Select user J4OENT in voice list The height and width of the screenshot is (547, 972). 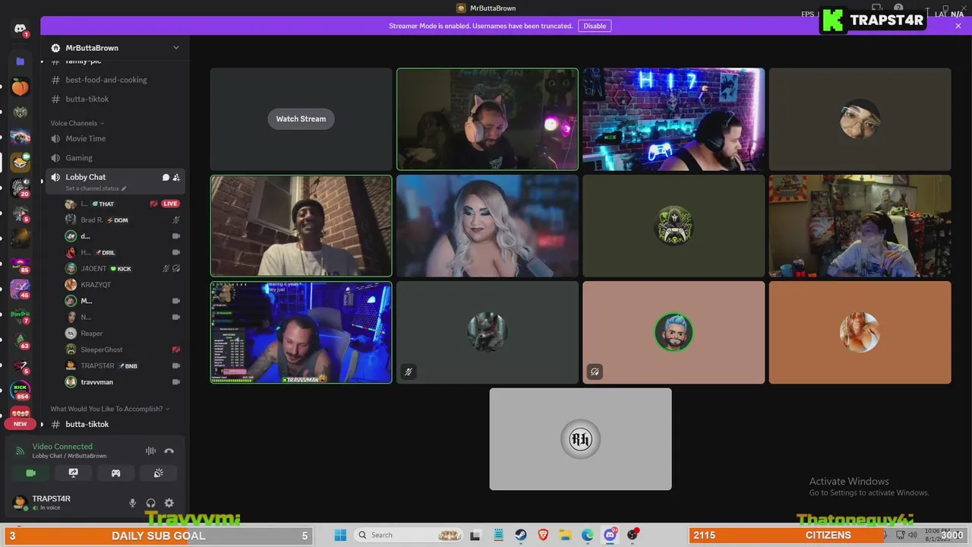pos(123,268)
